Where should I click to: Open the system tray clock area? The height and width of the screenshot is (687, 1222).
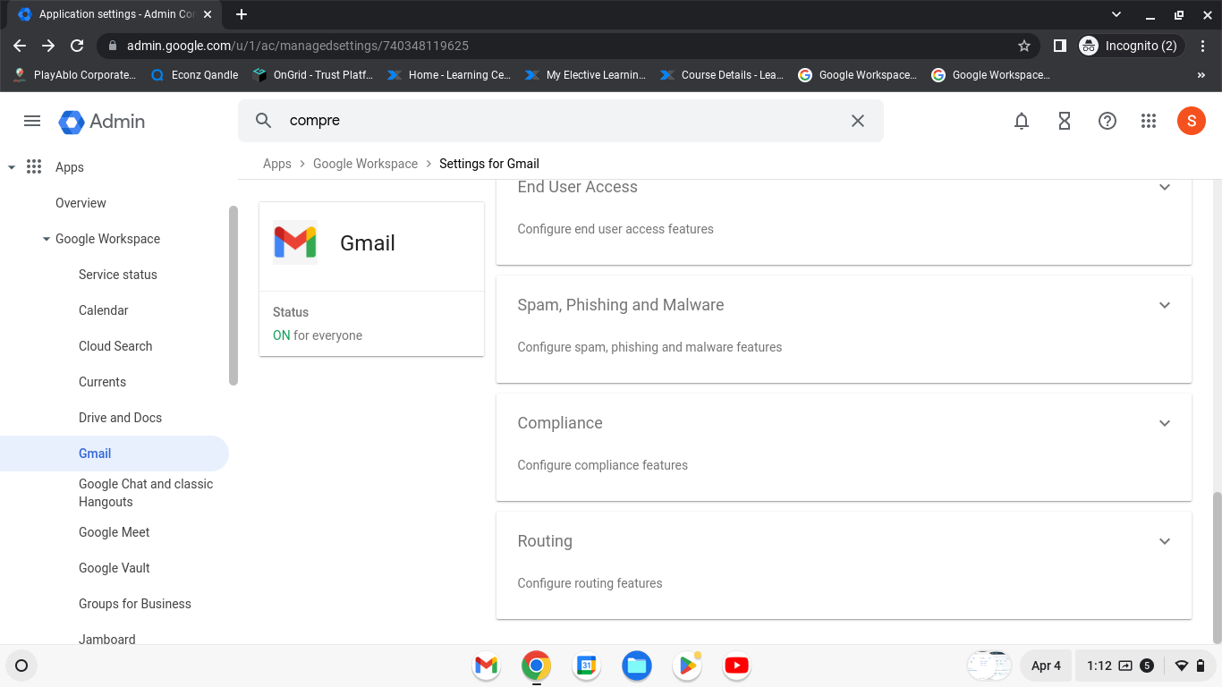[1143, 666]
